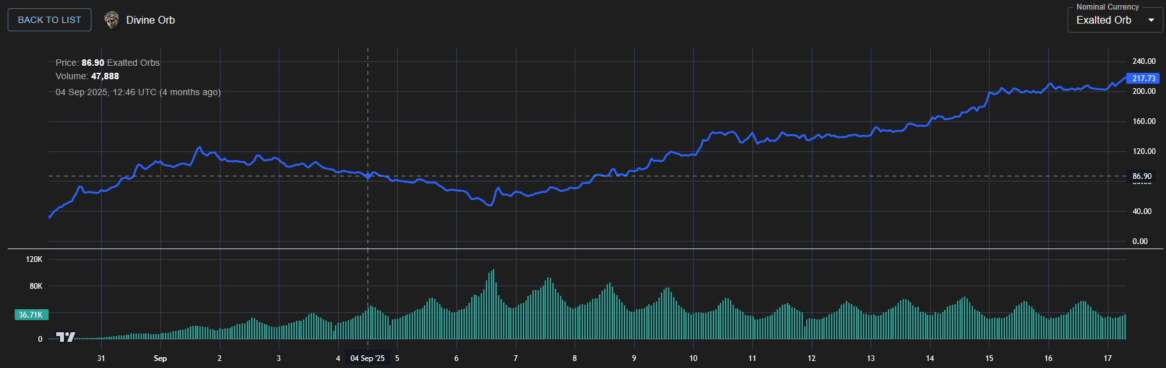1166x368 pixels.
Task: Click the 6 date axis label
Action: (456, 358)
